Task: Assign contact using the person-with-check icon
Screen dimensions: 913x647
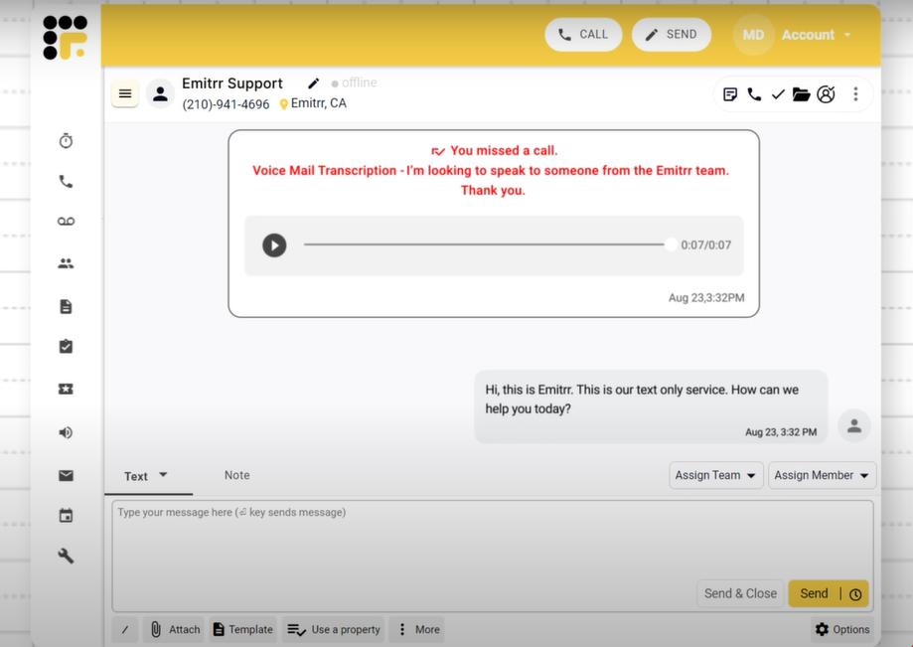Action: [827, 93]
